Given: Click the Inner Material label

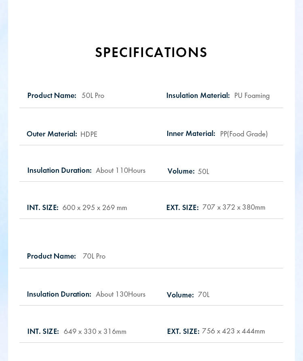Looking at the screenshot, I should click(x=191, y=134).
